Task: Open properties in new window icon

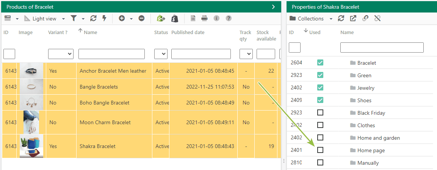Action: click(x=353, y=19)
